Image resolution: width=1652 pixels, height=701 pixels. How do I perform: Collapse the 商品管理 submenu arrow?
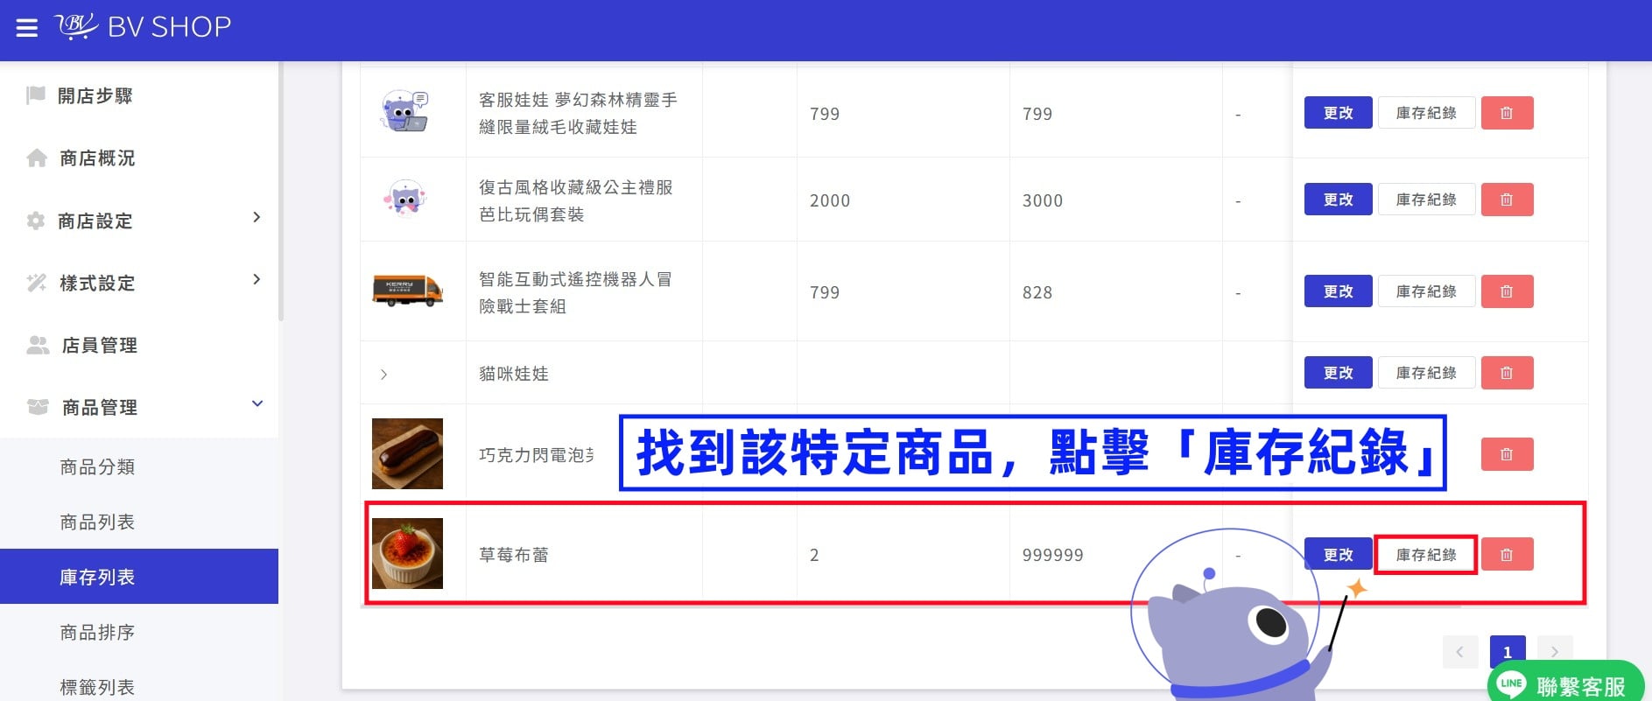[x=257, y=403]
